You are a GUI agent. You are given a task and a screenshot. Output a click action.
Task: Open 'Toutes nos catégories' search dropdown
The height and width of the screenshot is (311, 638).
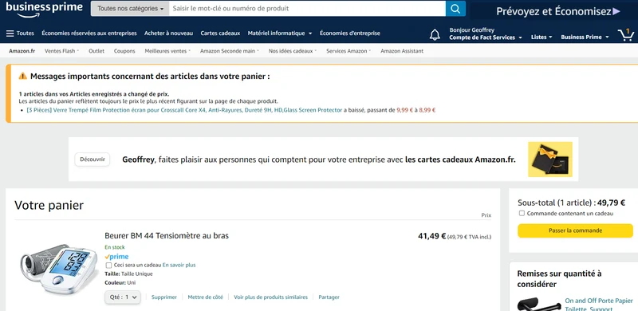pyautogui.click(x=130, y=9)
